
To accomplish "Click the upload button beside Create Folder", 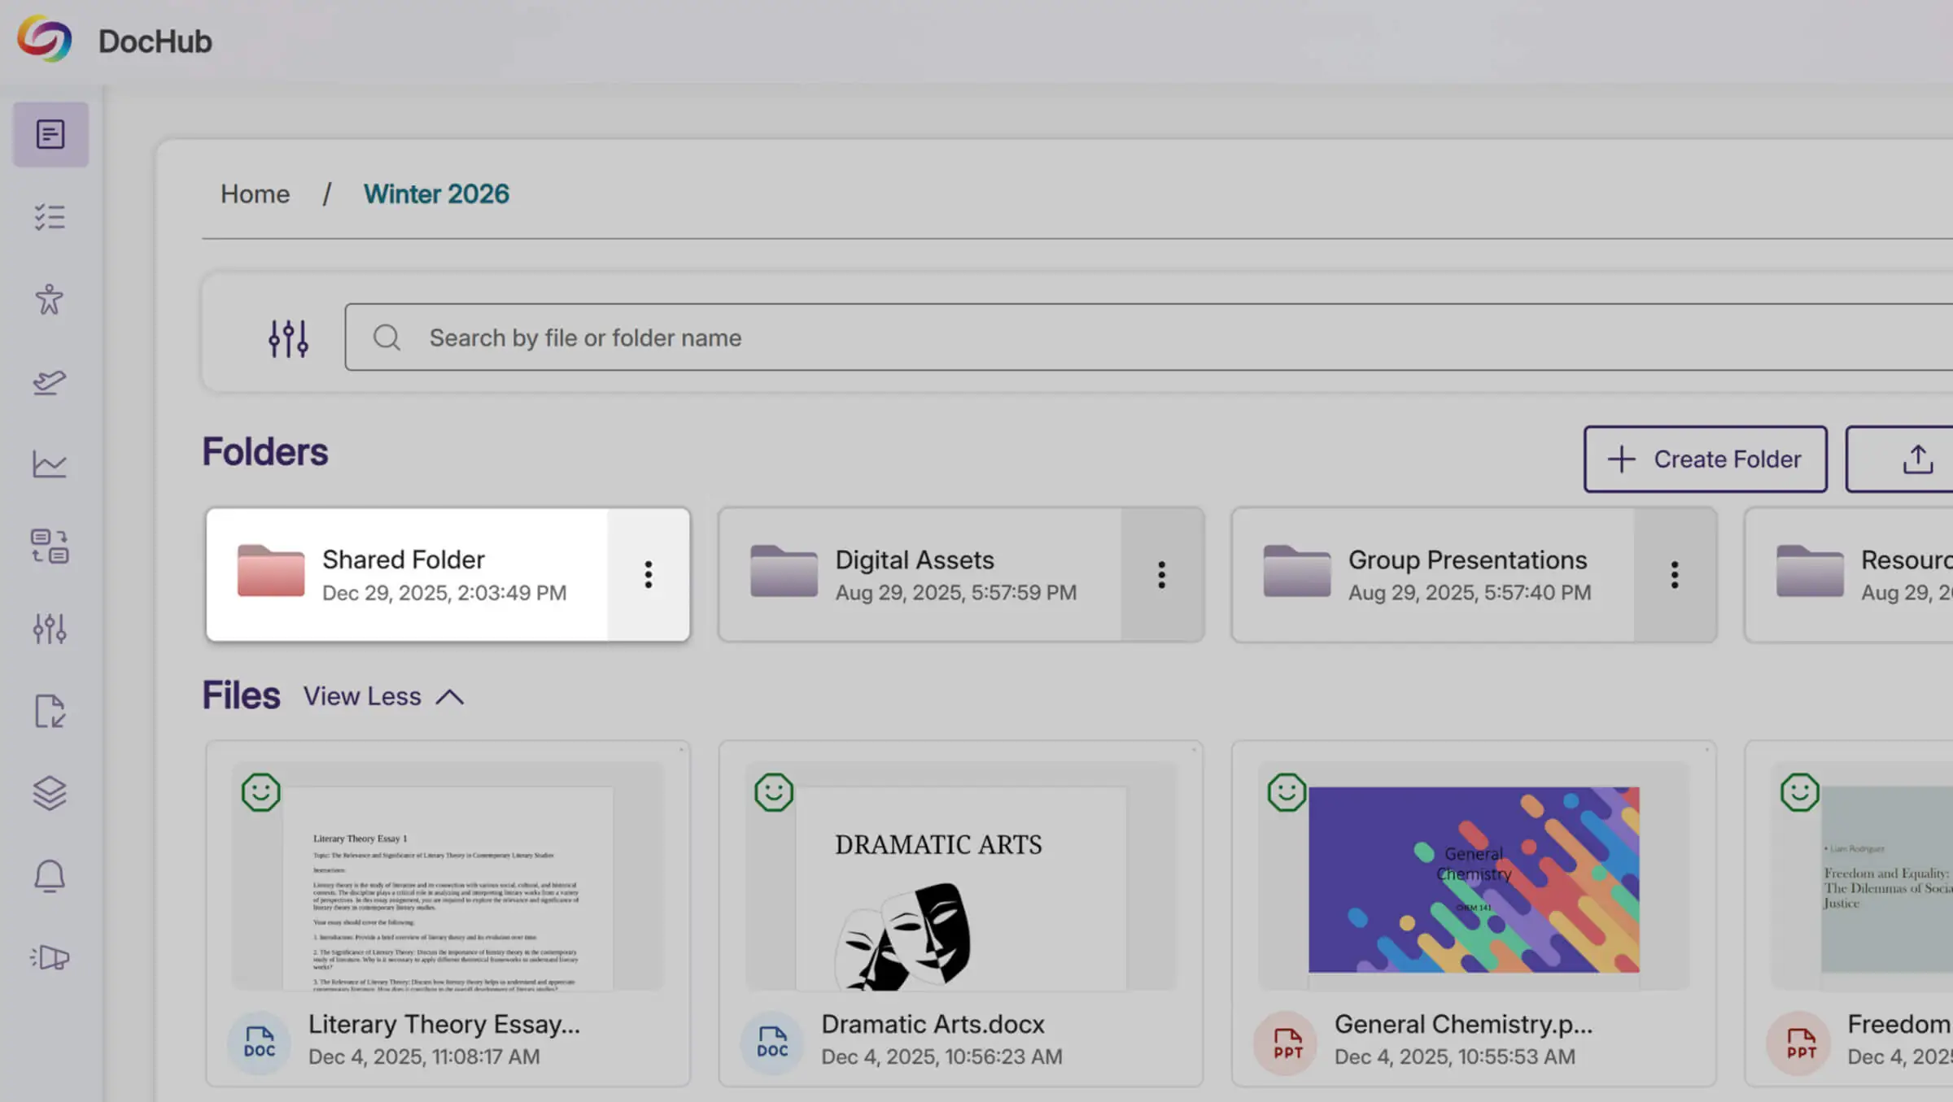I will 1916,459.
